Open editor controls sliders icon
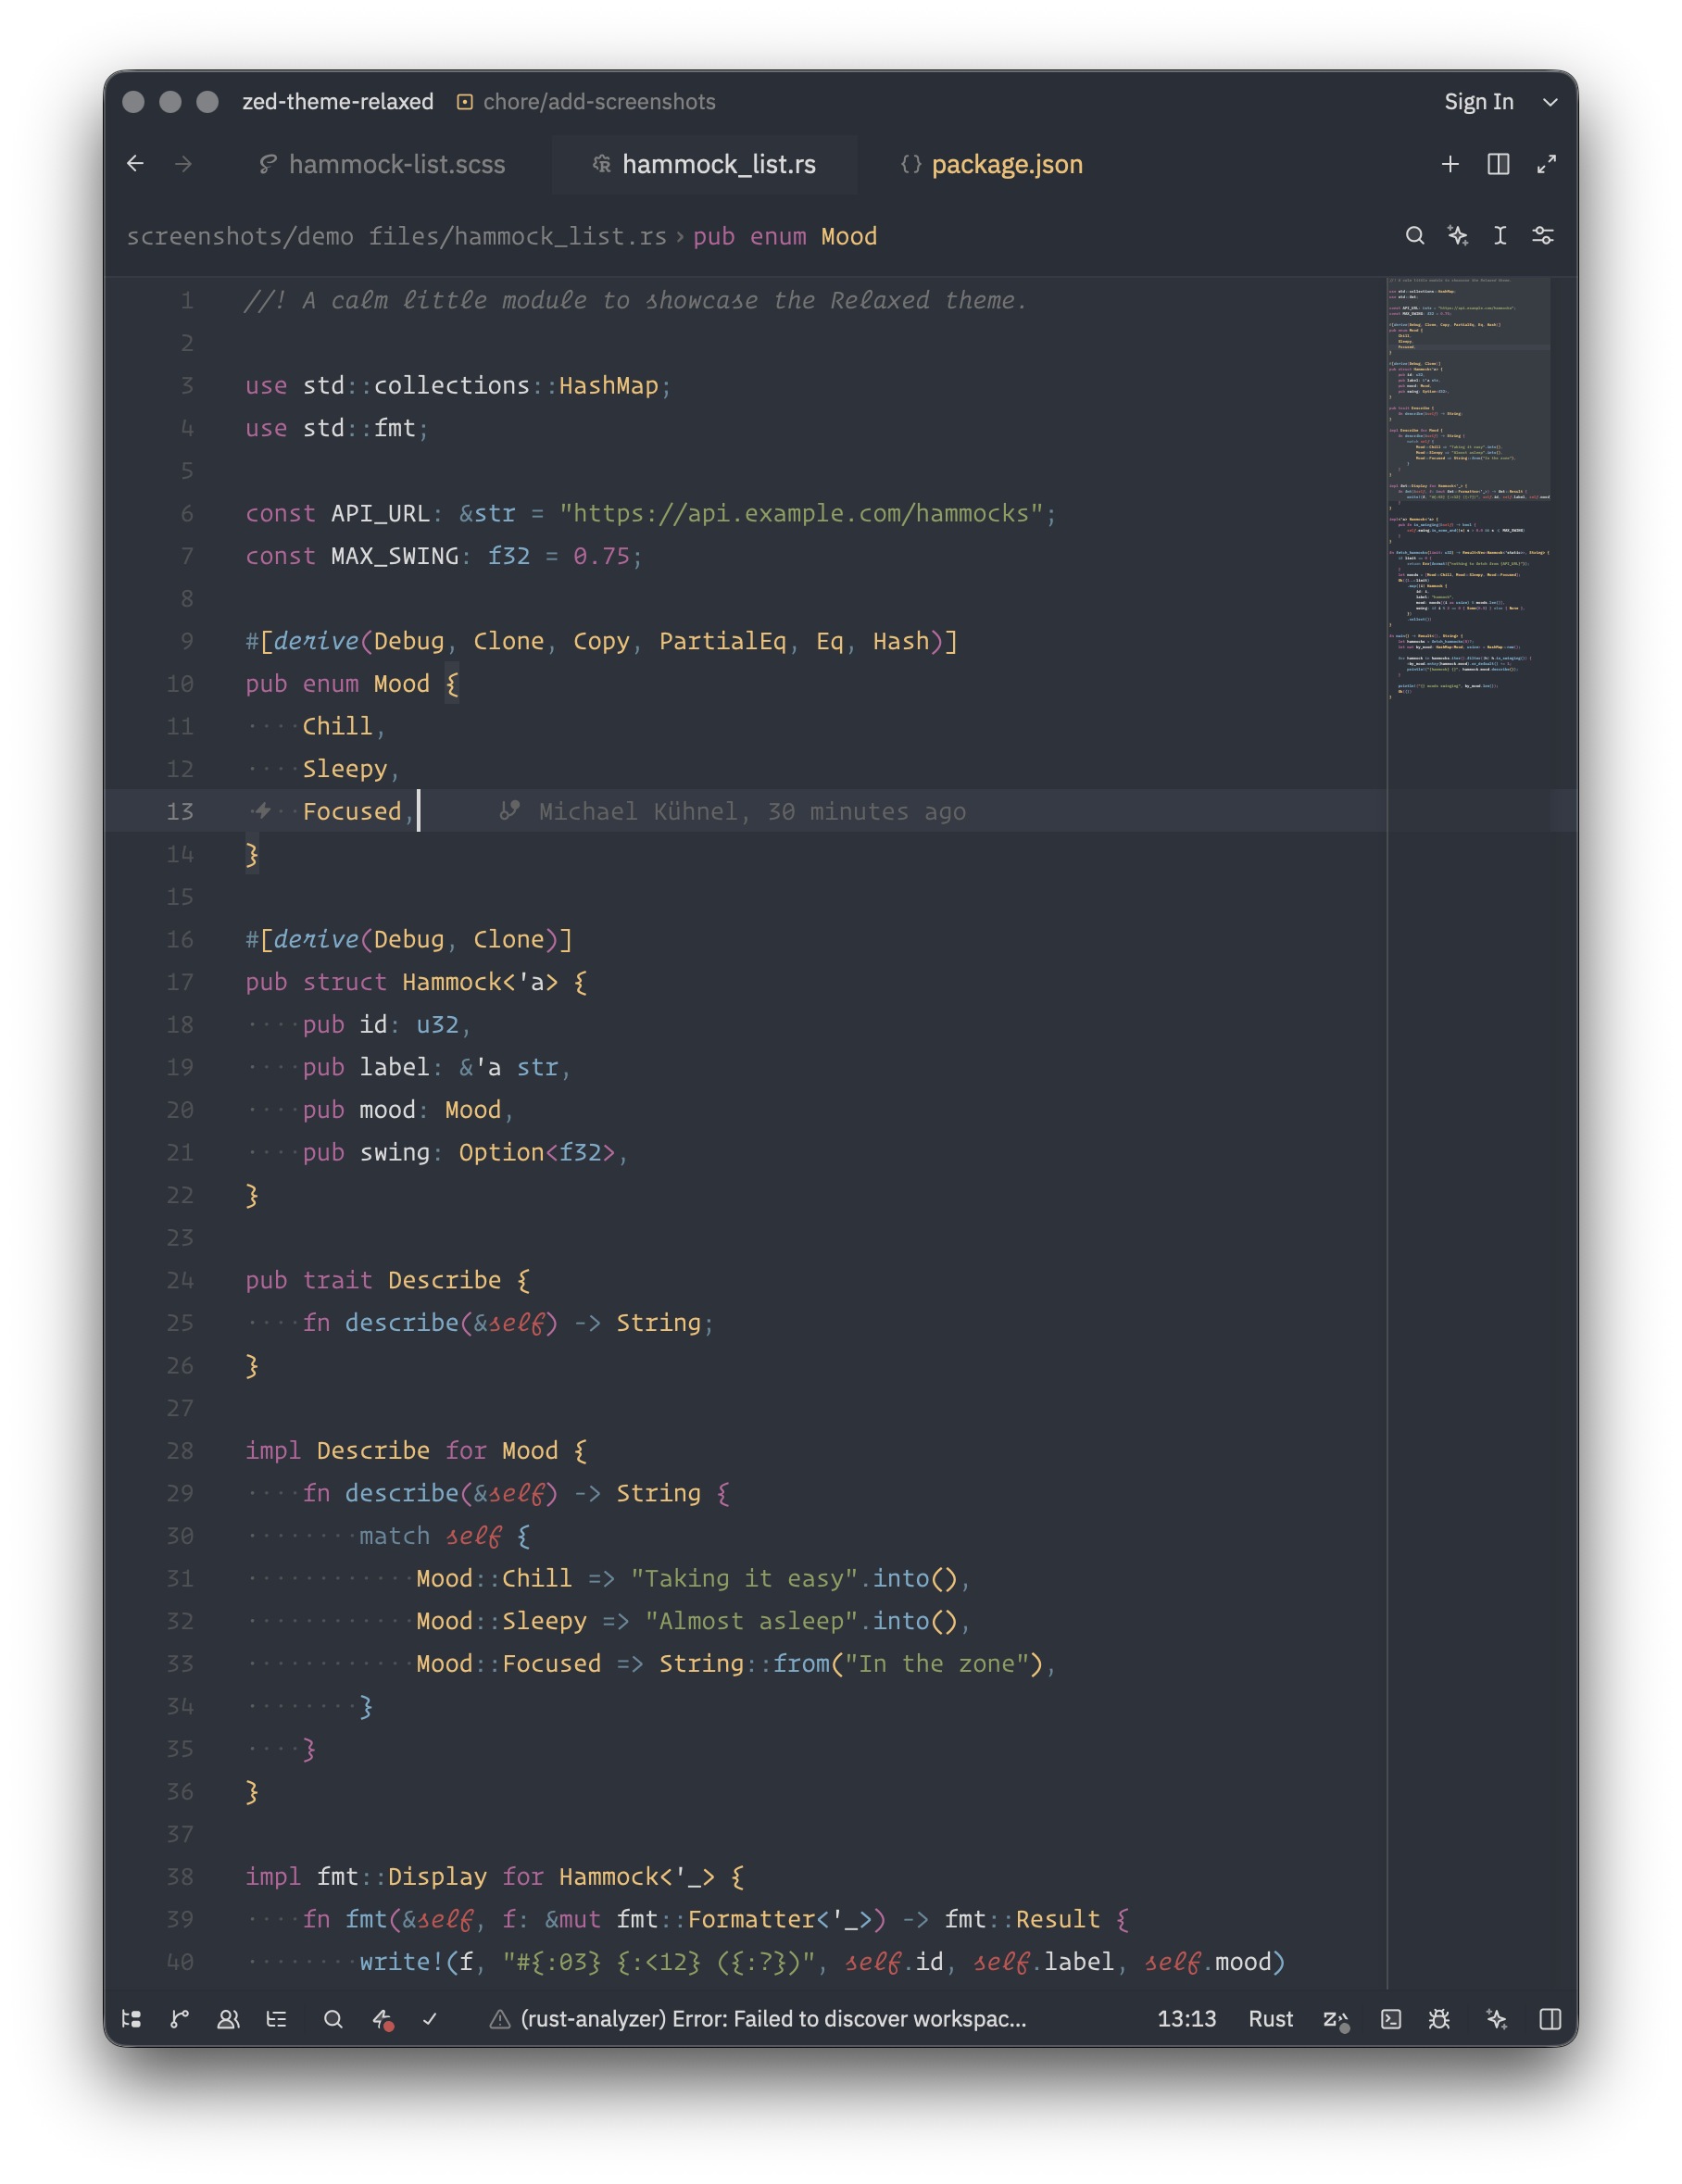Image resolution: width=1682 pixels, height=2184 pixels. [x=1543, y=235]
